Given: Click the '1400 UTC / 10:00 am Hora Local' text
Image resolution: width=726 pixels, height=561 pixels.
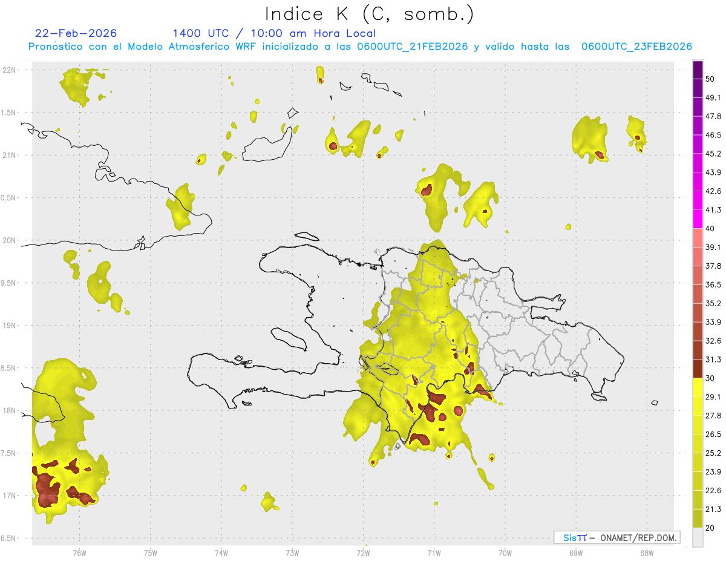Looking at the screenshot, I should pyautogui.click(x=274, y=33).
